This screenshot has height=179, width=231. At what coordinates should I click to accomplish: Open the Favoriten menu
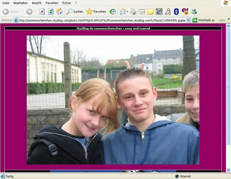tap(52, 3)
